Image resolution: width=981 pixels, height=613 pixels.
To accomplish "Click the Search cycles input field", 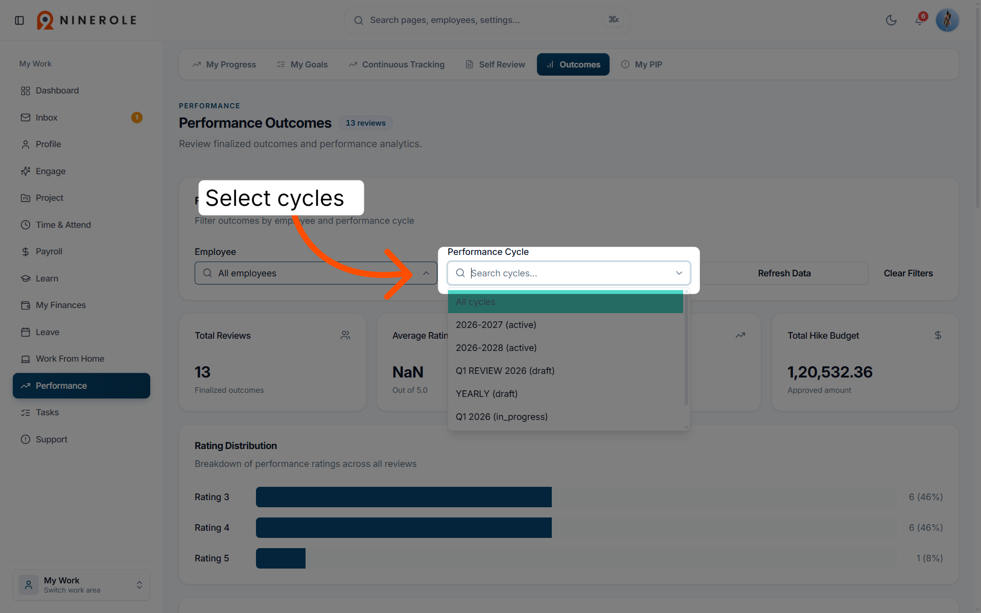I will point(569,273).
